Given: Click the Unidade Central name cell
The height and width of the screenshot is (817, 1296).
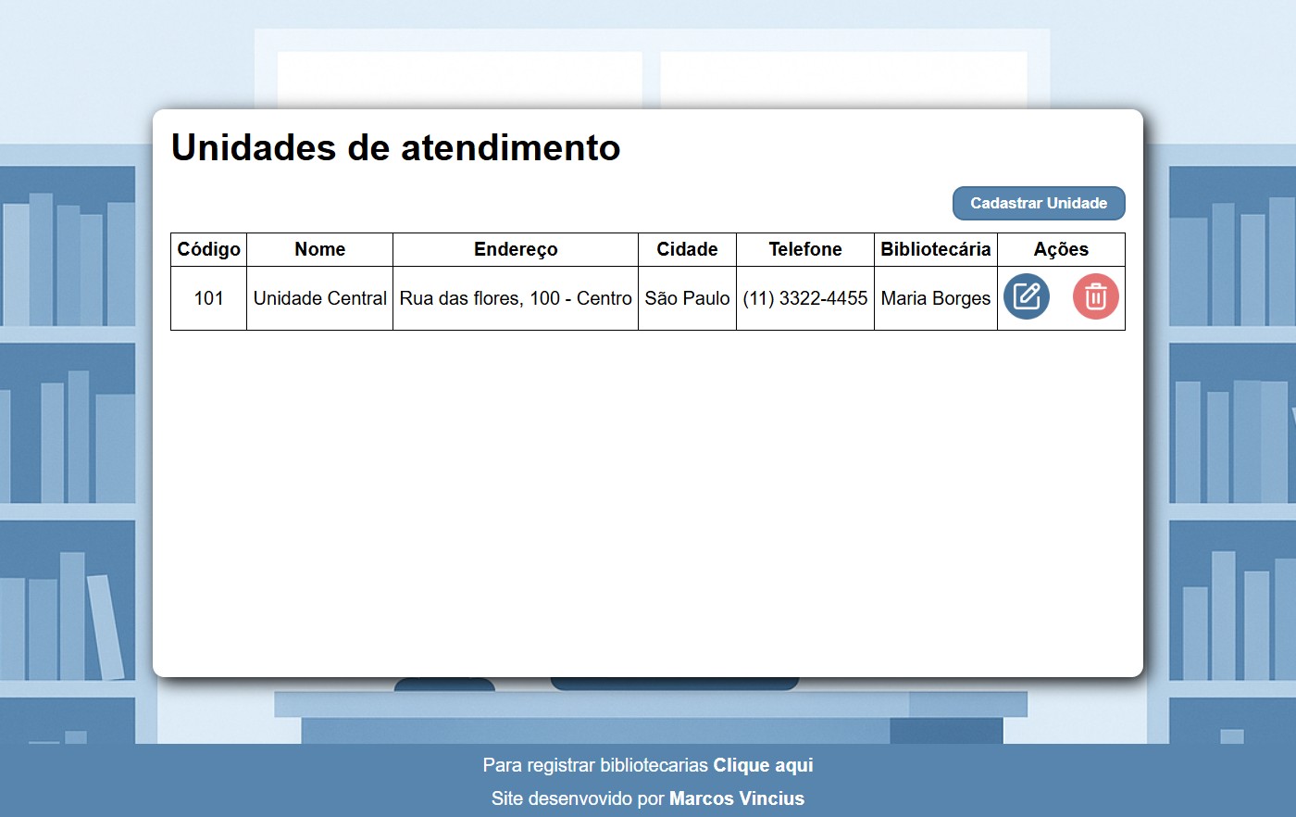Looking at the screenshot, I should coord(319,298).
